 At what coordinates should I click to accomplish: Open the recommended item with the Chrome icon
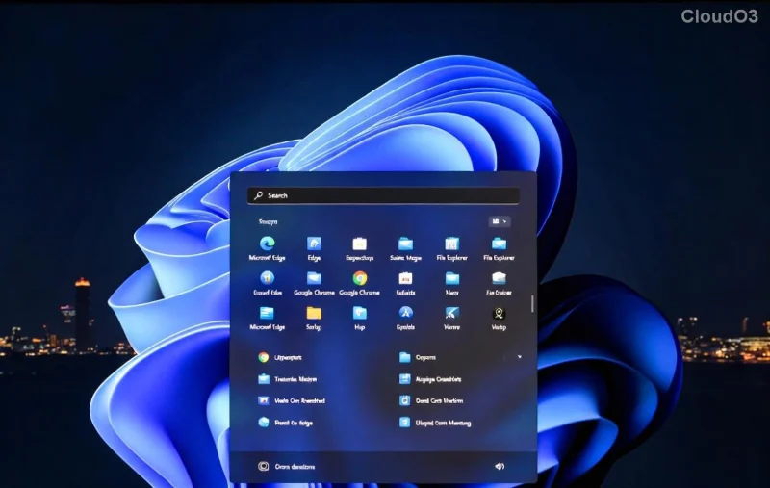pos(280,357)
